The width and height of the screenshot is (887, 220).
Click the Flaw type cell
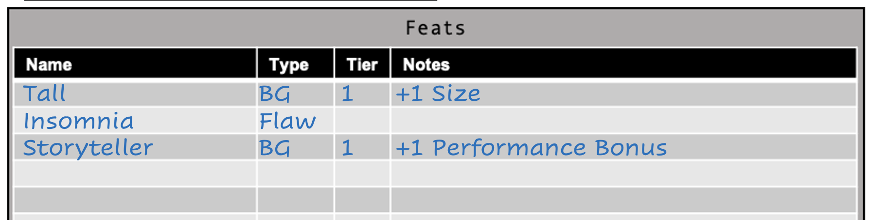(296, 121)
